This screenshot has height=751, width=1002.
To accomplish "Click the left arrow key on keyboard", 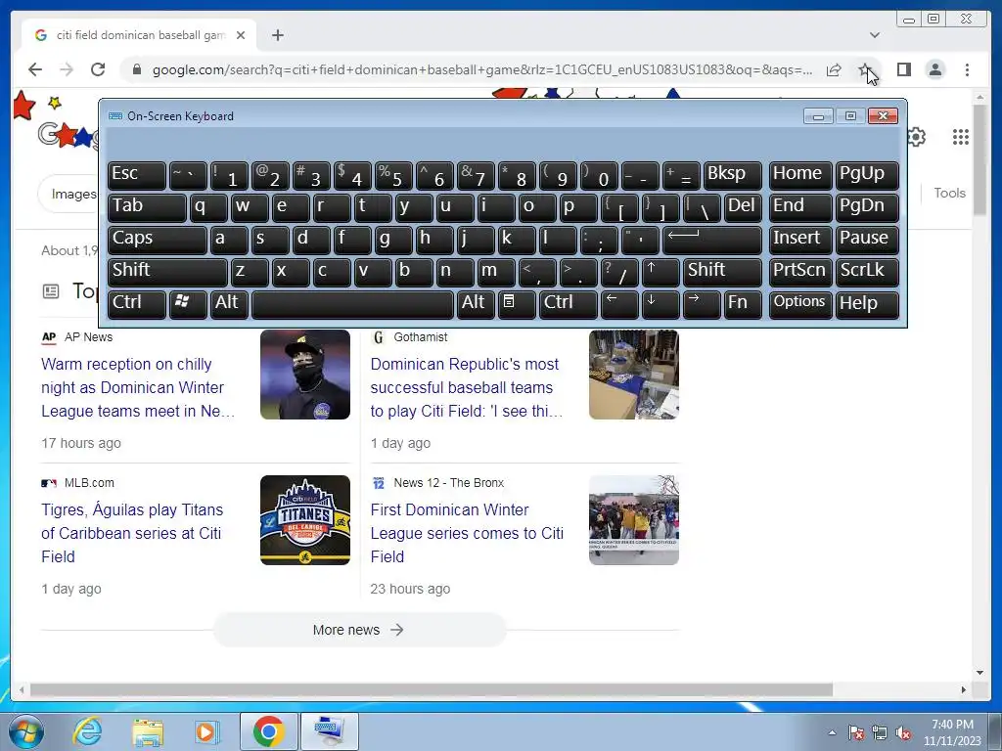I will click(619, 303).
